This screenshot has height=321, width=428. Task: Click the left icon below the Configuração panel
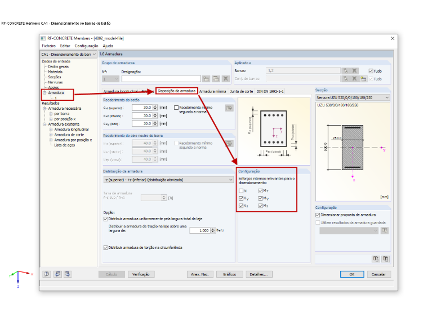(376, 258)
